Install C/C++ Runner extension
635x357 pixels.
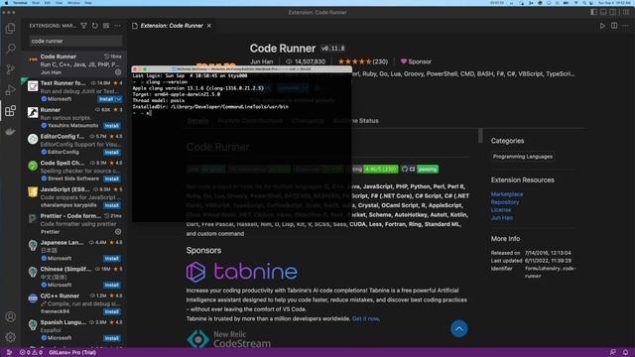click(112, 311)
